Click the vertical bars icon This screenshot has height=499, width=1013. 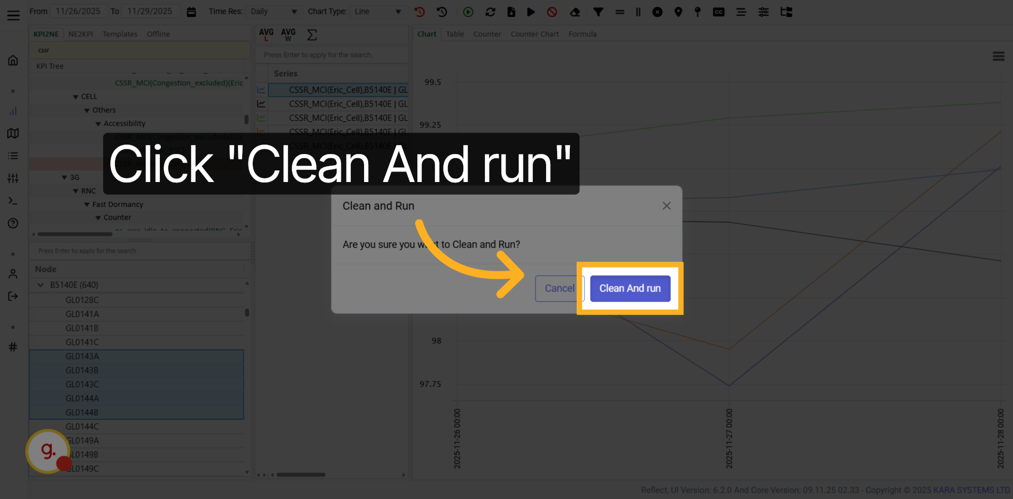pos(638,12)
